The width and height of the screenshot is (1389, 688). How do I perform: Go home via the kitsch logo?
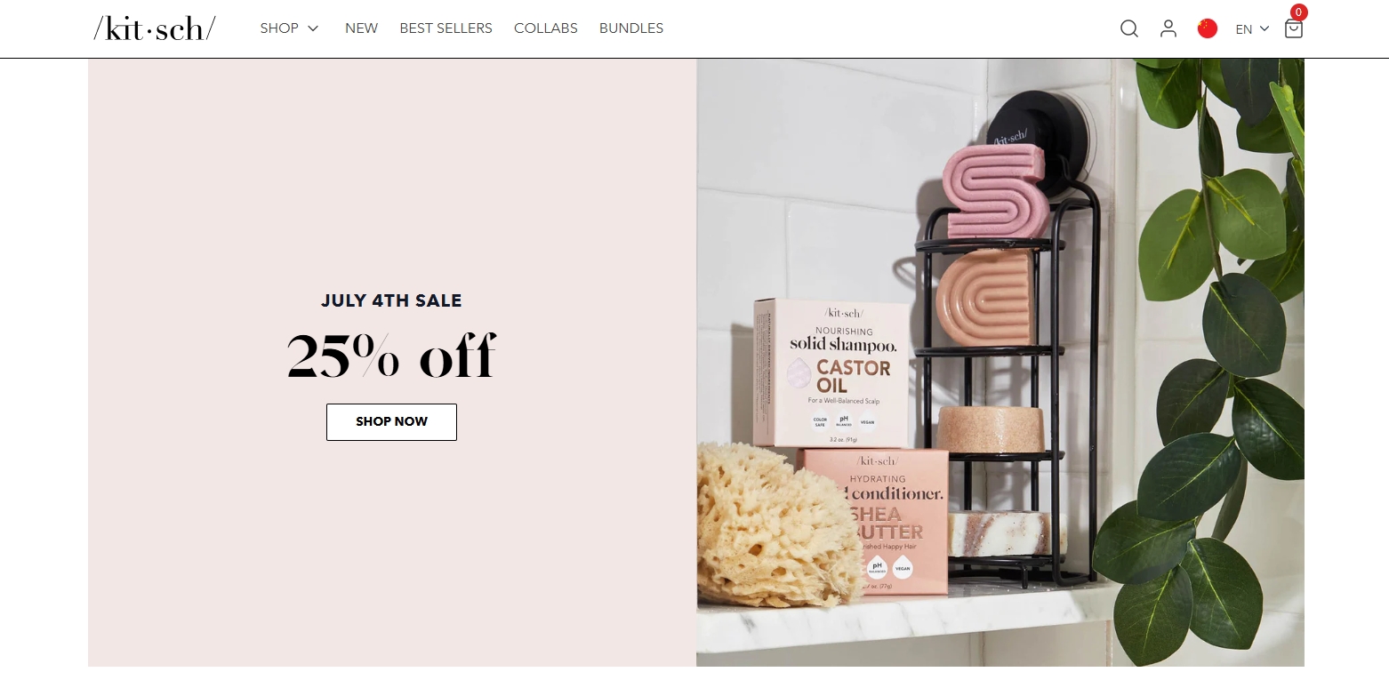coord(155,28)
